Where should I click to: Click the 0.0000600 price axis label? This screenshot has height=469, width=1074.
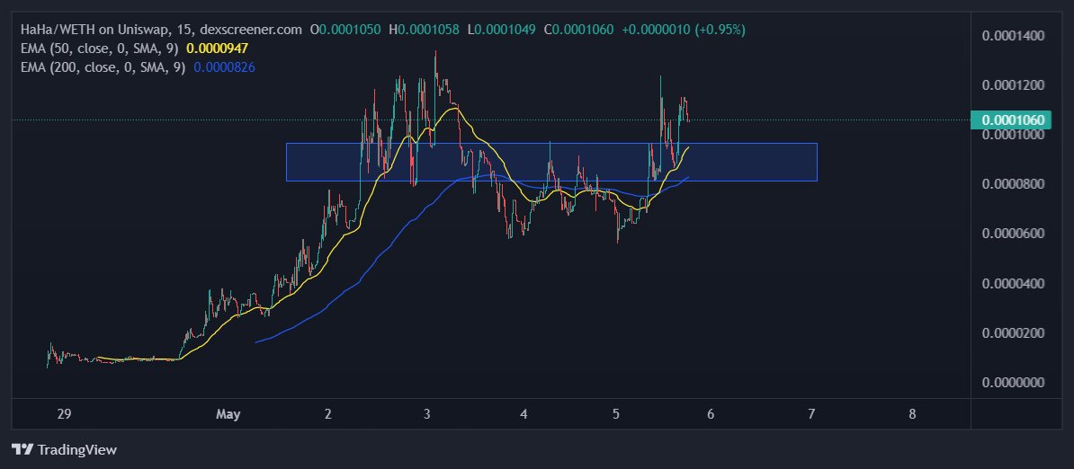click(x=1013, y=233)
